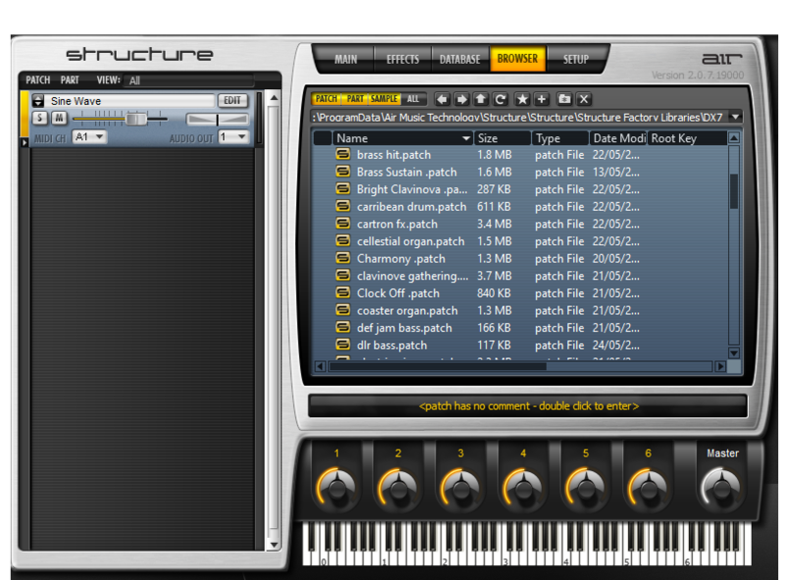Switch to the EFFECTS tab
This screenshot has height=580, width=785.
click(x=402, y=59)
